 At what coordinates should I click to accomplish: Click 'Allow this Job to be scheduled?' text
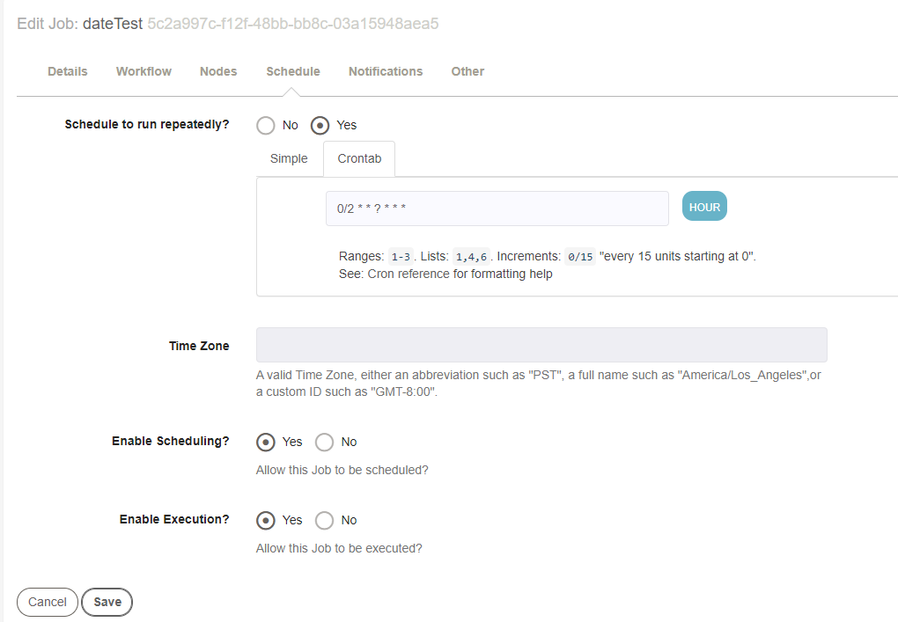coord(342,471)
